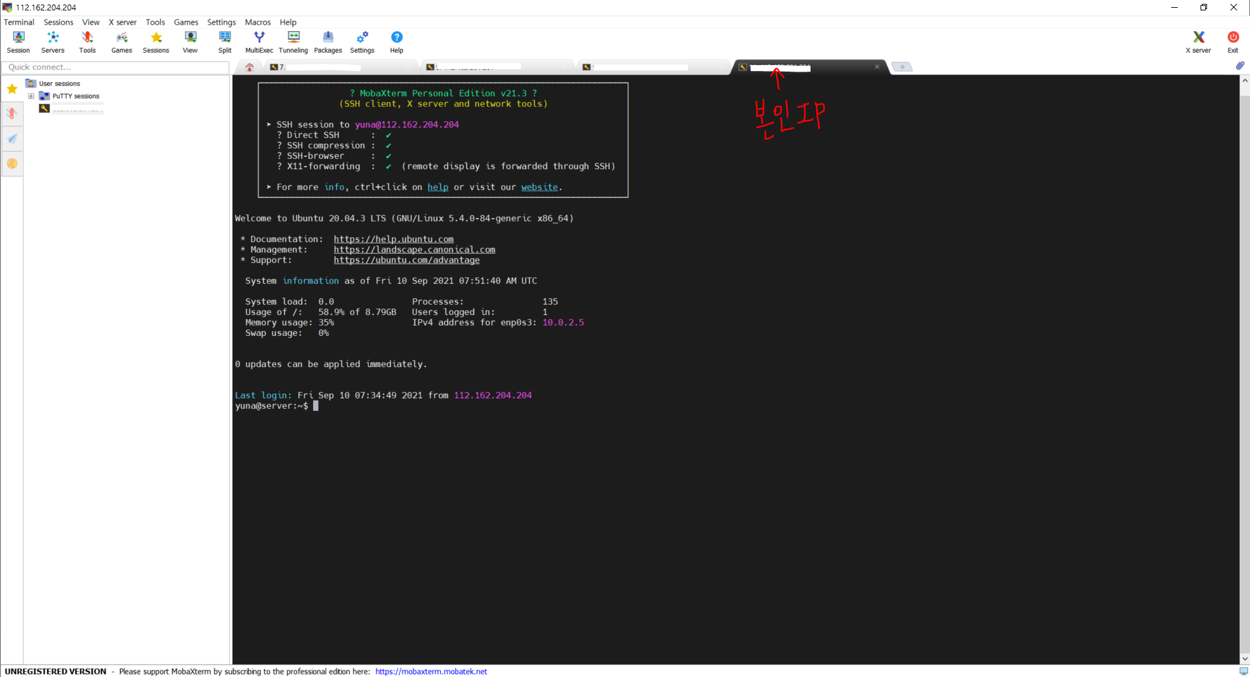Open the Settings menu
Image resolution: width=1250 pixels, height=677 pixels.
(x=221, y=22)
